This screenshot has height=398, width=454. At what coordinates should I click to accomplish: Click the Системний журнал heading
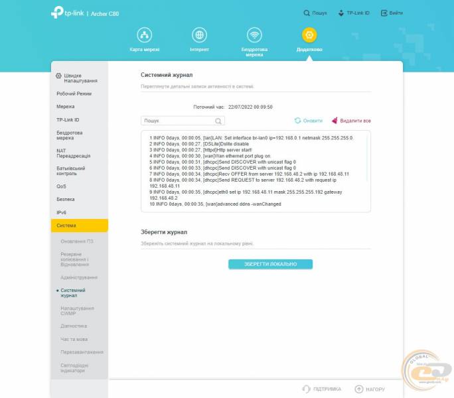tap(167, 75)
